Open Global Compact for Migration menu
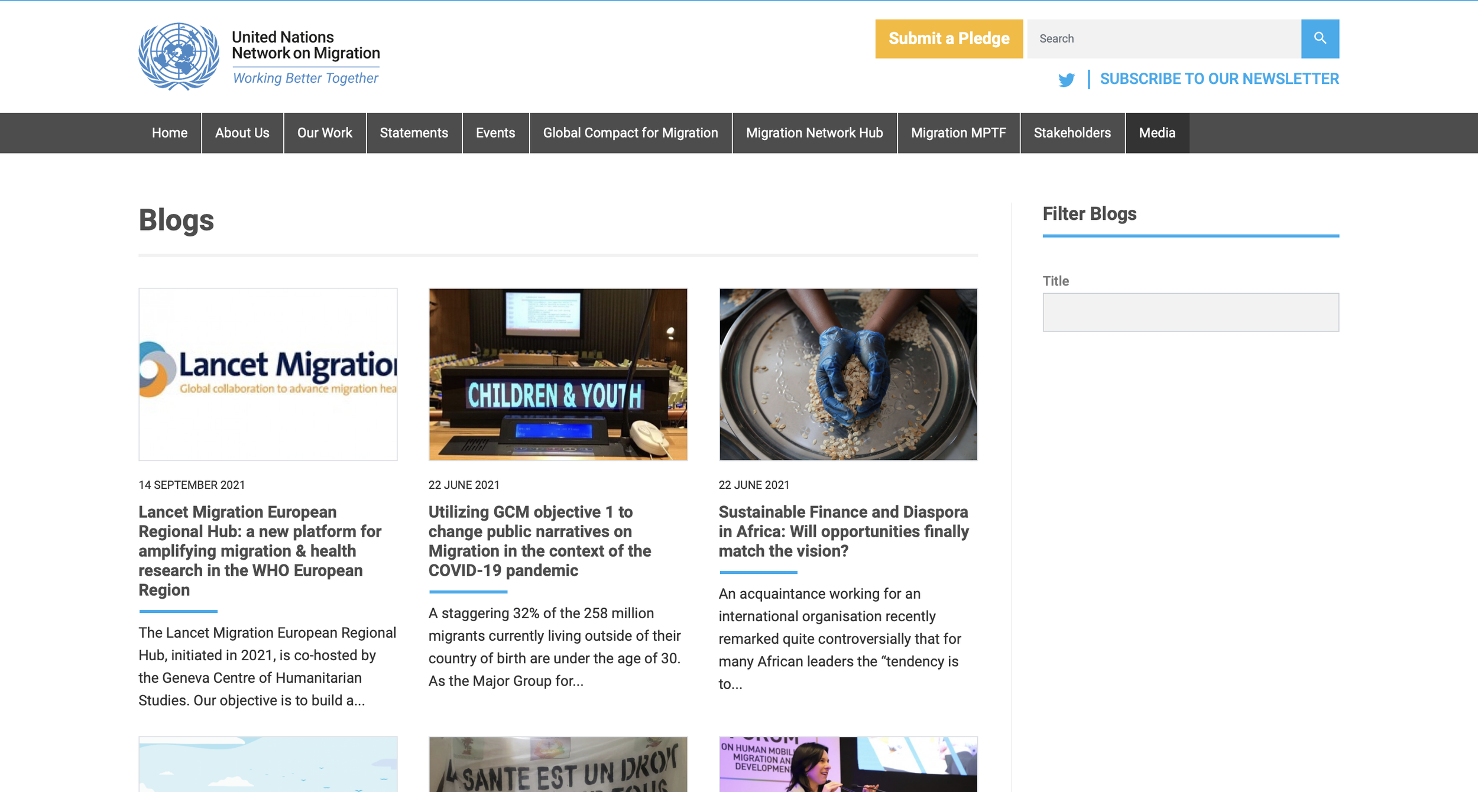 pos(630,133)
